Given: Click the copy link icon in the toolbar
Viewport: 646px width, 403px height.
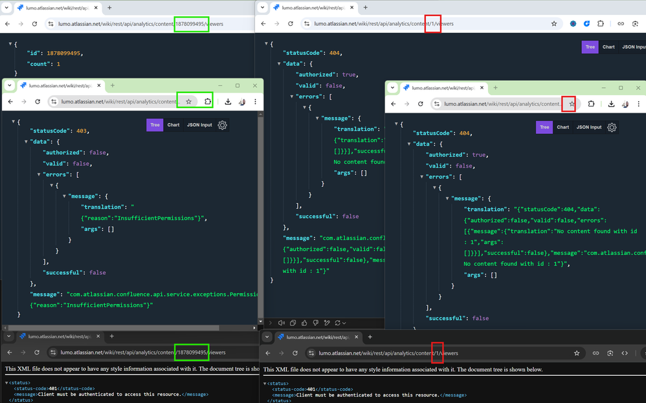Looking at the screenshot, I should [621, 23].
